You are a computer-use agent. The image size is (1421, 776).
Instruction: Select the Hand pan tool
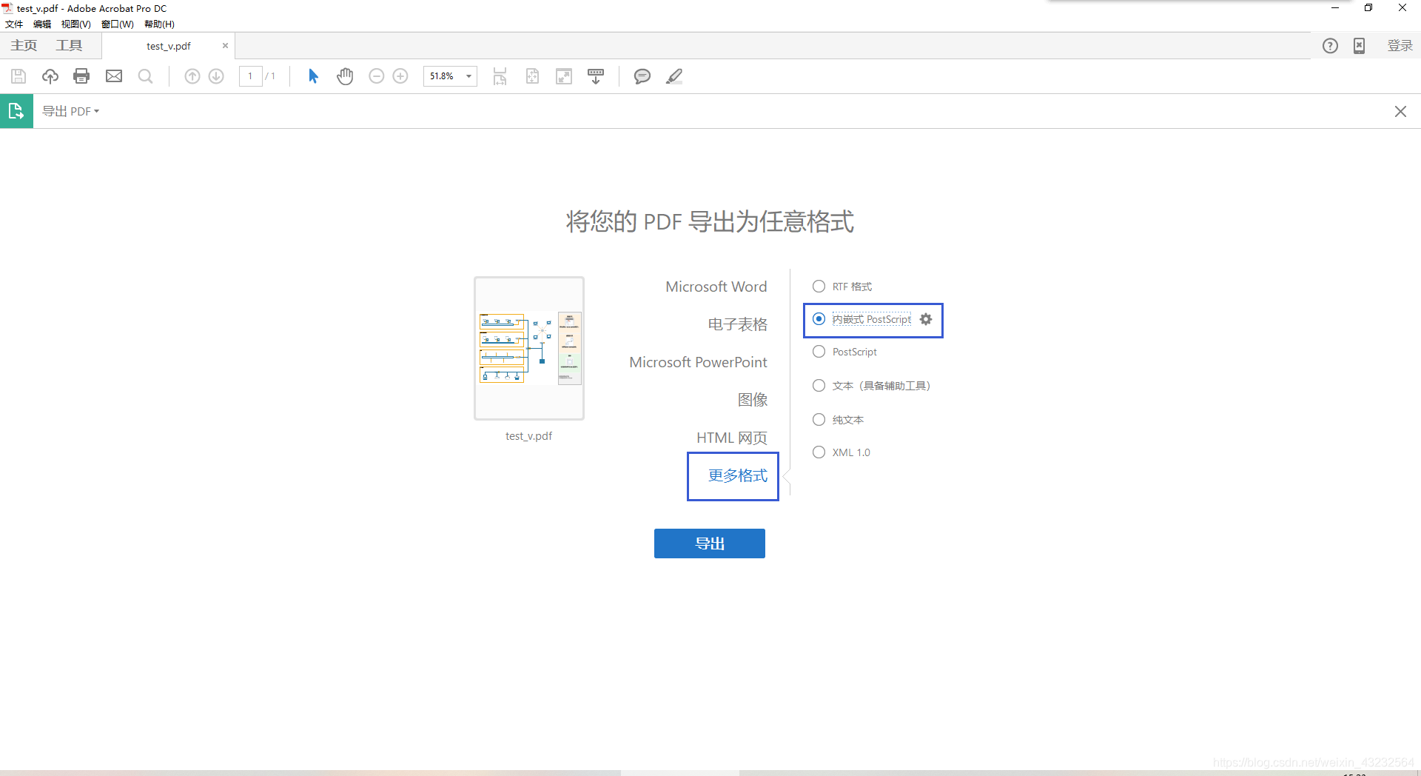point(345,76)
